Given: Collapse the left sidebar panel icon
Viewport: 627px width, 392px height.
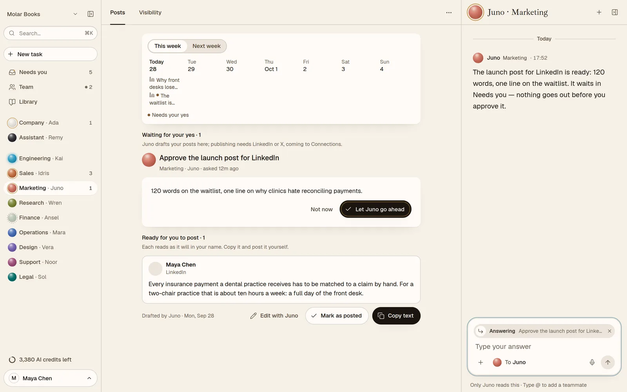Looking at the screenshot, I should coord(91,14).
